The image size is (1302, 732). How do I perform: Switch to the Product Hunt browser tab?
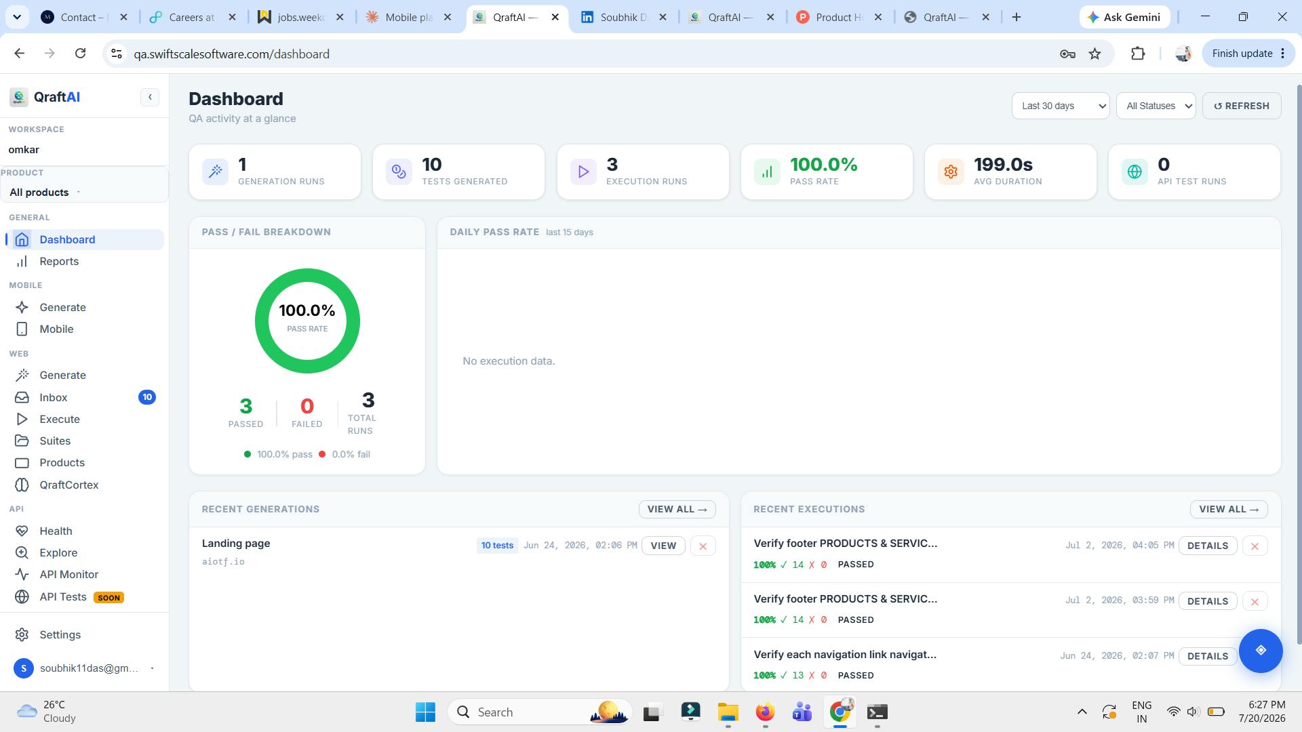[x=840, y=17]
